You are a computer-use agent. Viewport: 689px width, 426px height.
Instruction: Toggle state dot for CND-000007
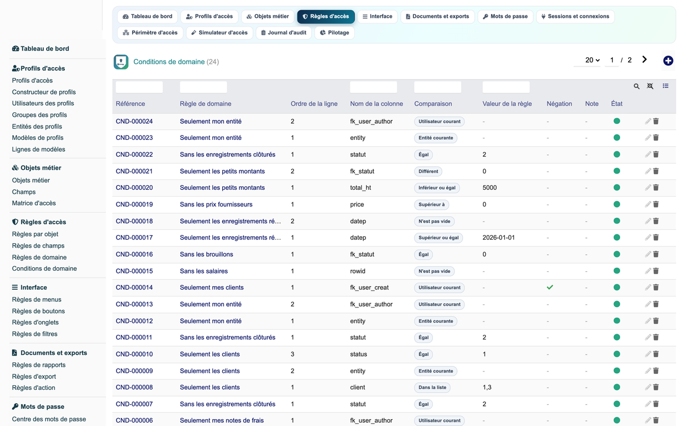tap(617, 404)
